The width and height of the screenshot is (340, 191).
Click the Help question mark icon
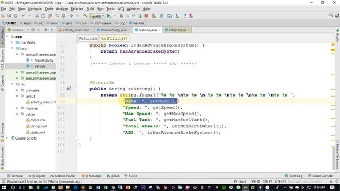click(185, 16)
